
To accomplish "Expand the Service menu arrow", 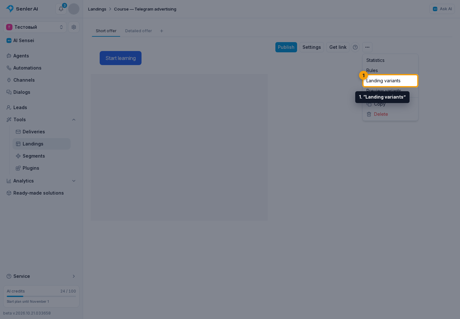I will click(x=74, y=276).
